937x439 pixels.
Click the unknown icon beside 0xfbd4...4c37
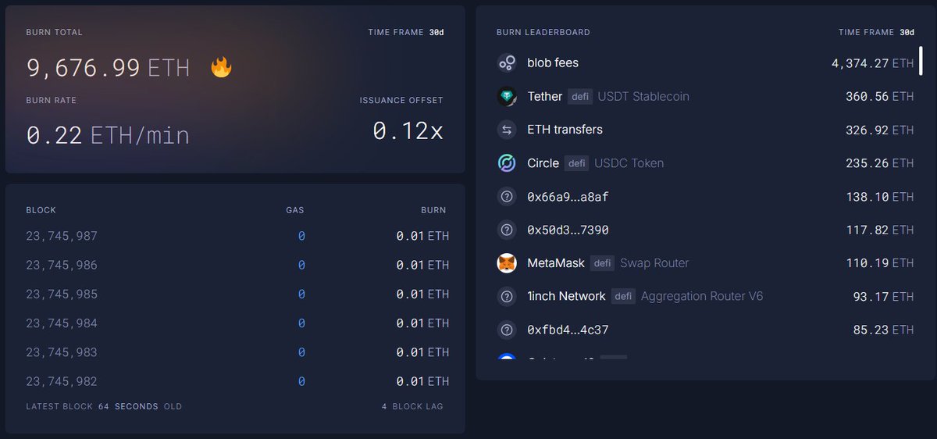pyautogui.click(x=507, y=330)
